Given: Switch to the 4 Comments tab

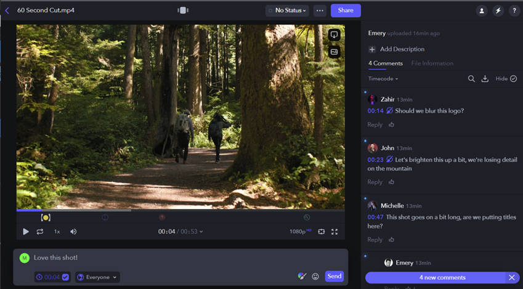Looking at the screenshot, I should [385, 63].
